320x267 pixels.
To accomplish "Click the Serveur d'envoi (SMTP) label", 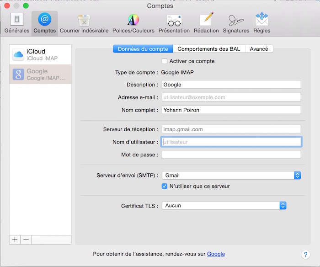I will pos(128,176).
